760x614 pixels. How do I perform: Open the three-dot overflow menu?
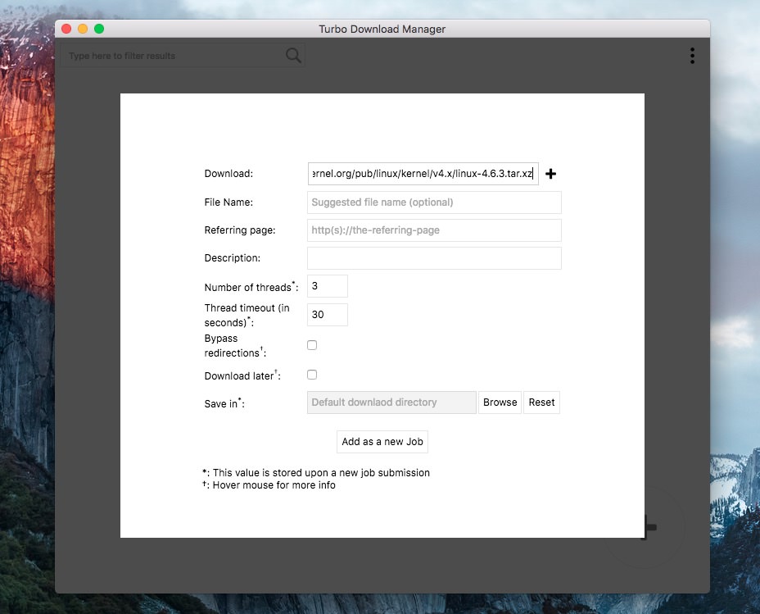(x=692, y=56)
